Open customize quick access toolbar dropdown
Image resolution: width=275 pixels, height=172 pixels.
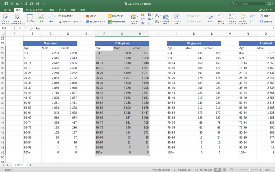coord(44,3)
